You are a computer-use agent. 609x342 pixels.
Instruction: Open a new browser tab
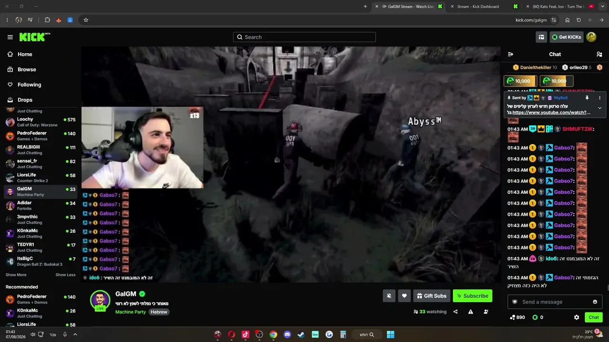coord(365,7)
